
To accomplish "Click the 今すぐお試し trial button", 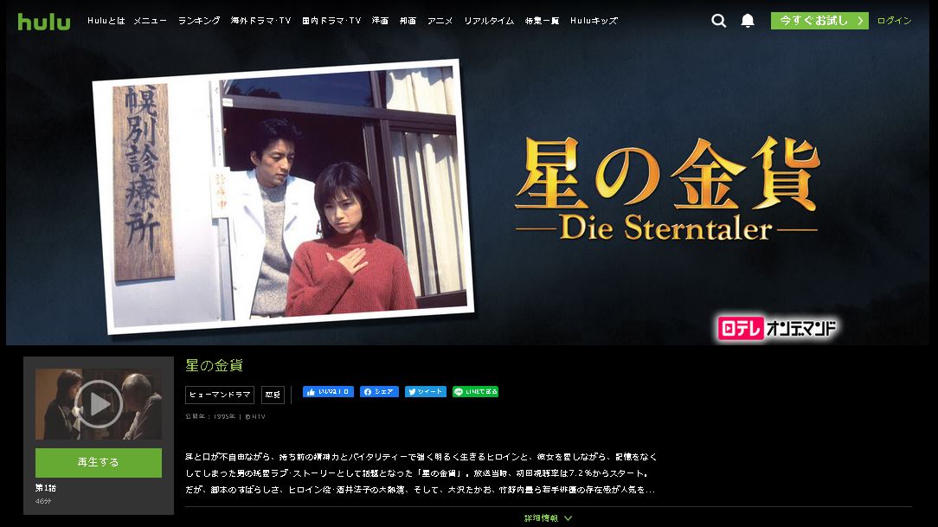I will pos(819,21).
